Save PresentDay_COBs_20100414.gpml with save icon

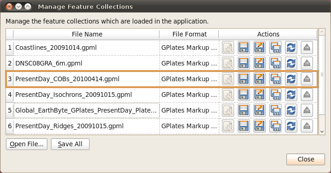(x=244, y=79)
